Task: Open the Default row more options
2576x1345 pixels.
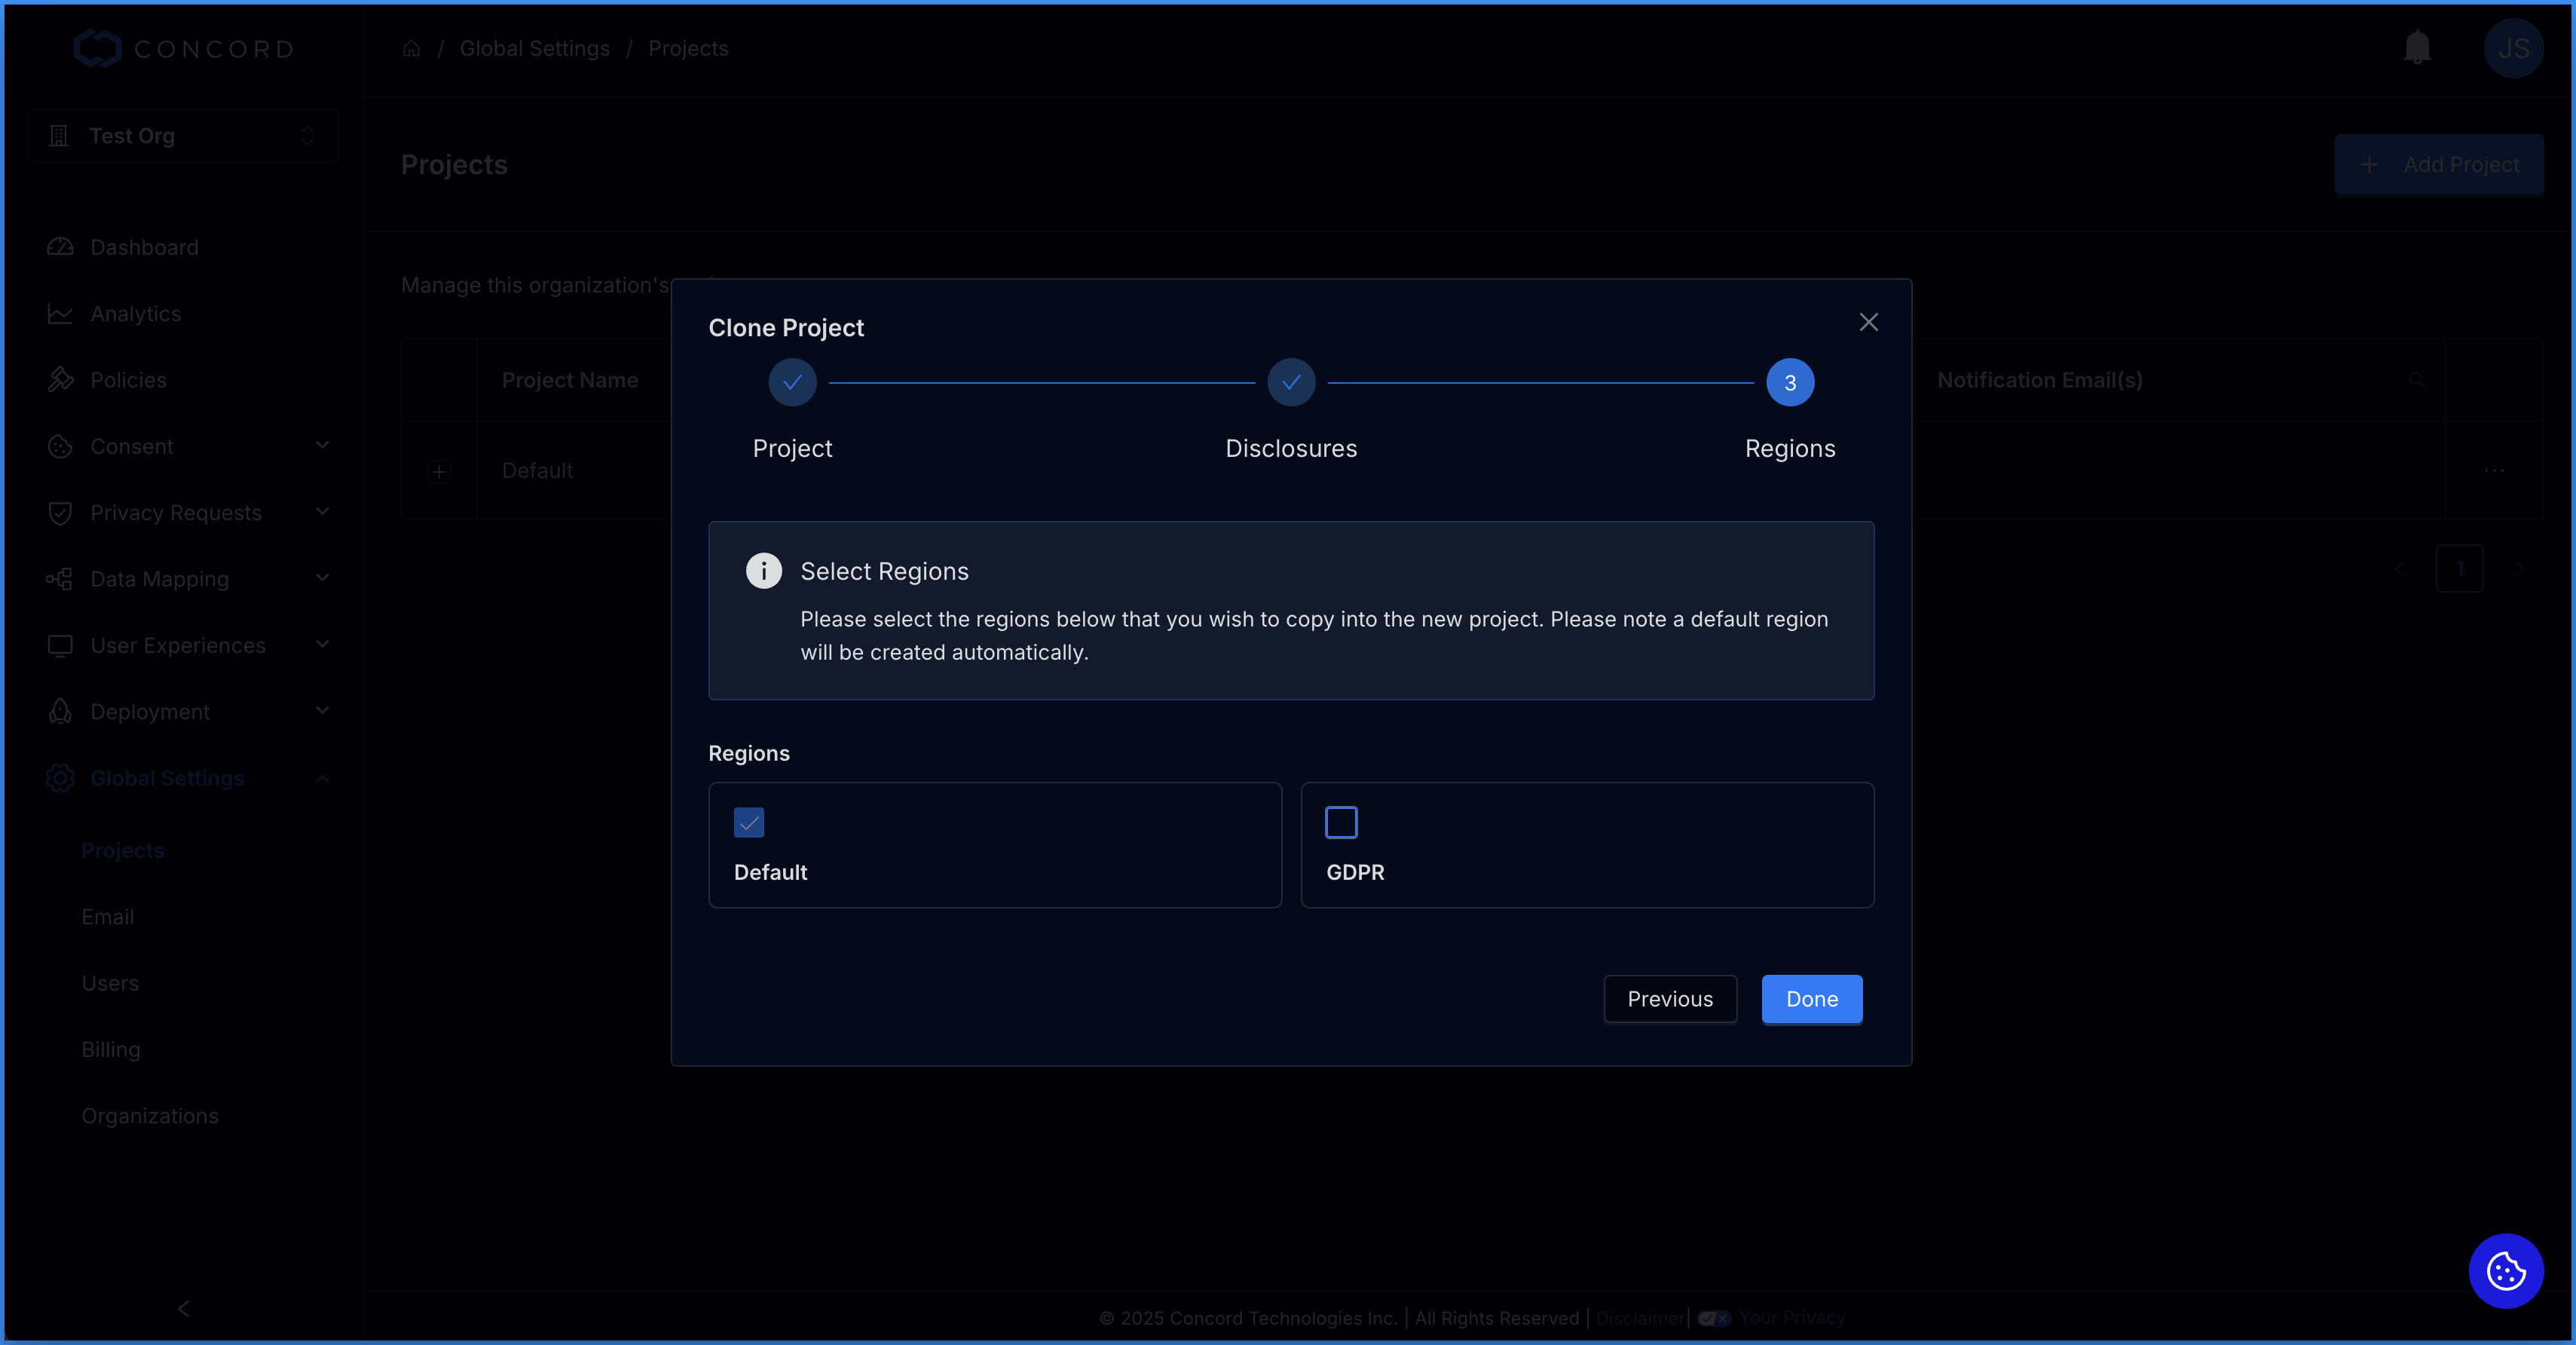Action: click(2494, 470)
